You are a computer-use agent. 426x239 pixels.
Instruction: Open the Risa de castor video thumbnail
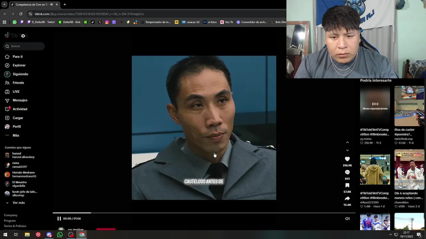(409, 106)
